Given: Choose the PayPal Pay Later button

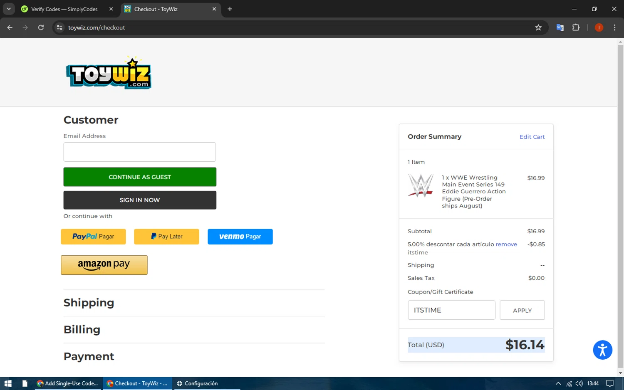Looking at the screenshot, I should click(166, 237).
